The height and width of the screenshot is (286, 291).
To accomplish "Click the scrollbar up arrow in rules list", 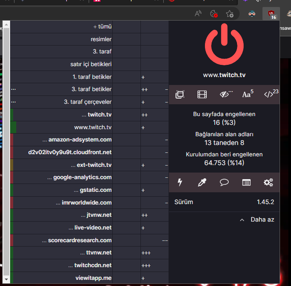I will (6, 25).
